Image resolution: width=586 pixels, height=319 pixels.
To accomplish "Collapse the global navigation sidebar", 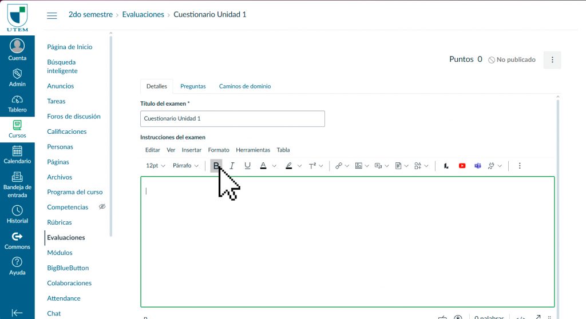I will point(17,312).
